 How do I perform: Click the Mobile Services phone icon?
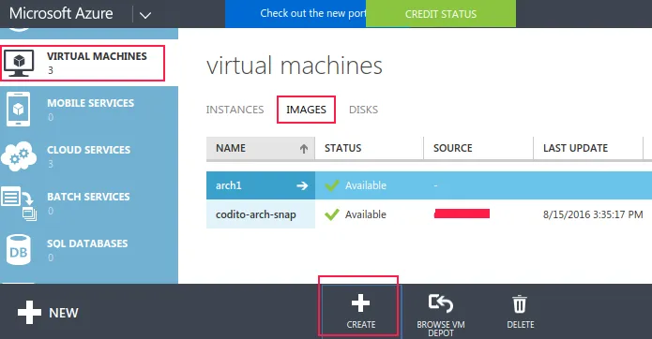tap(18, 110)
